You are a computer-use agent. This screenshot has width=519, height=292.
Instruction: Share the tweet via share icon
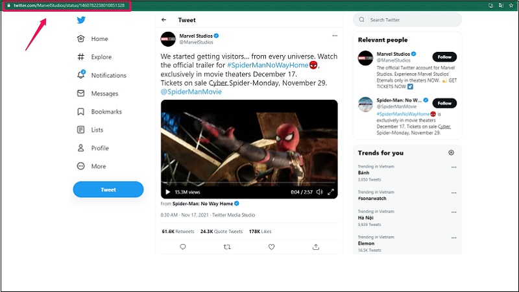(316, 247)
